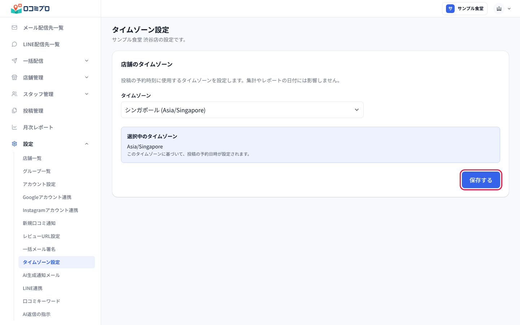Click the paper plane icon beside 一括配信
The image size is (520, 325).
(14, 61)
